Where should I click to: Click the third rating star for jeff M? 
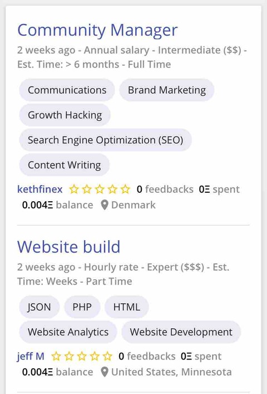(82, 356)
